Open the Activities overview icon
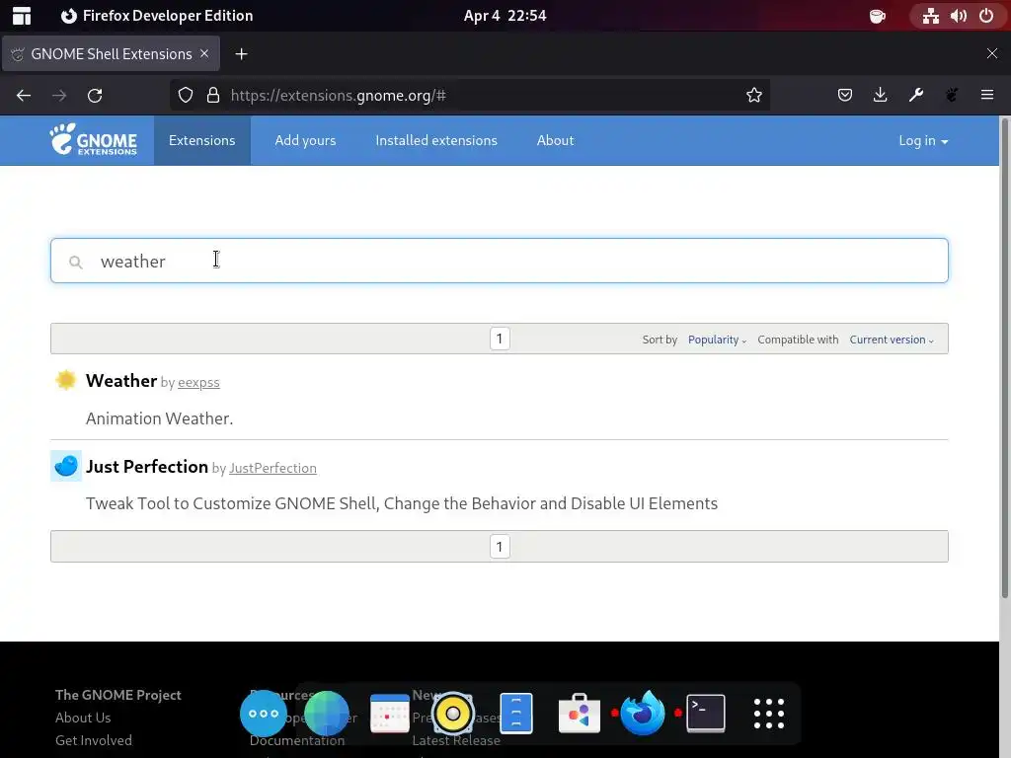 pyautogui.click(x=22, y=16)
